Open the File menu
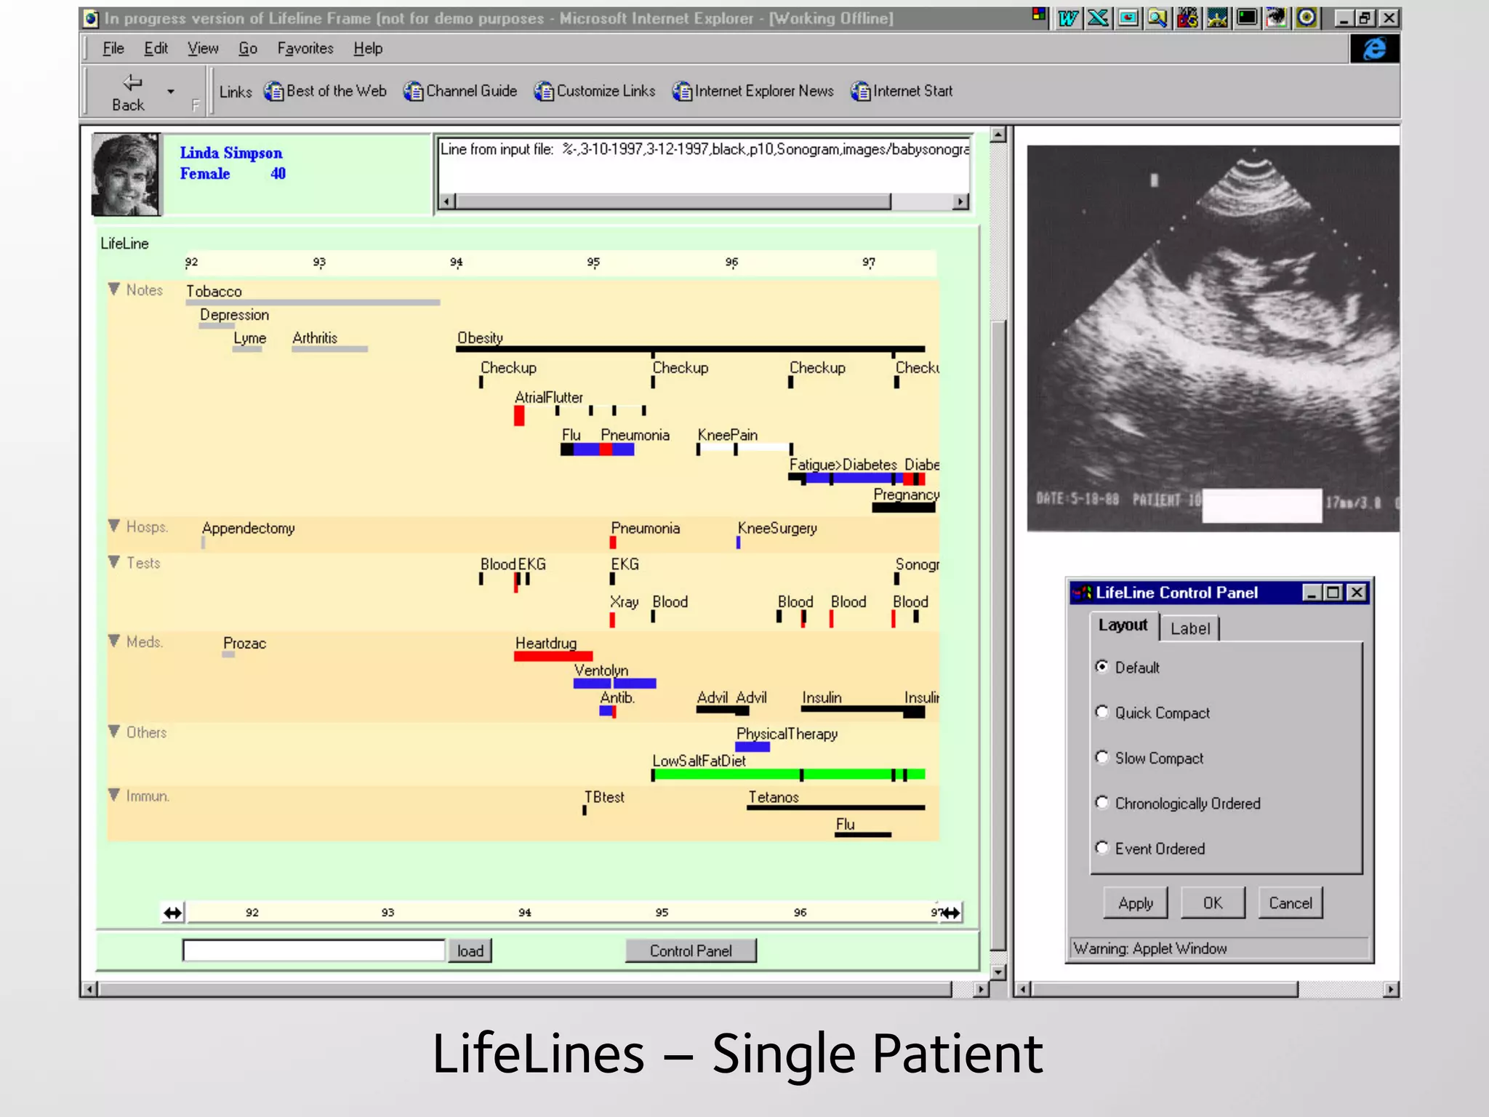 [113, 49]
